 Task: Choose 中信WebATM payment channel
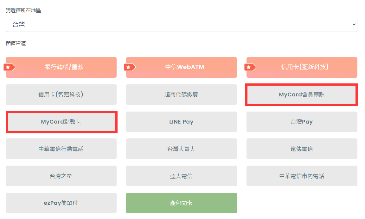point(181,68)
